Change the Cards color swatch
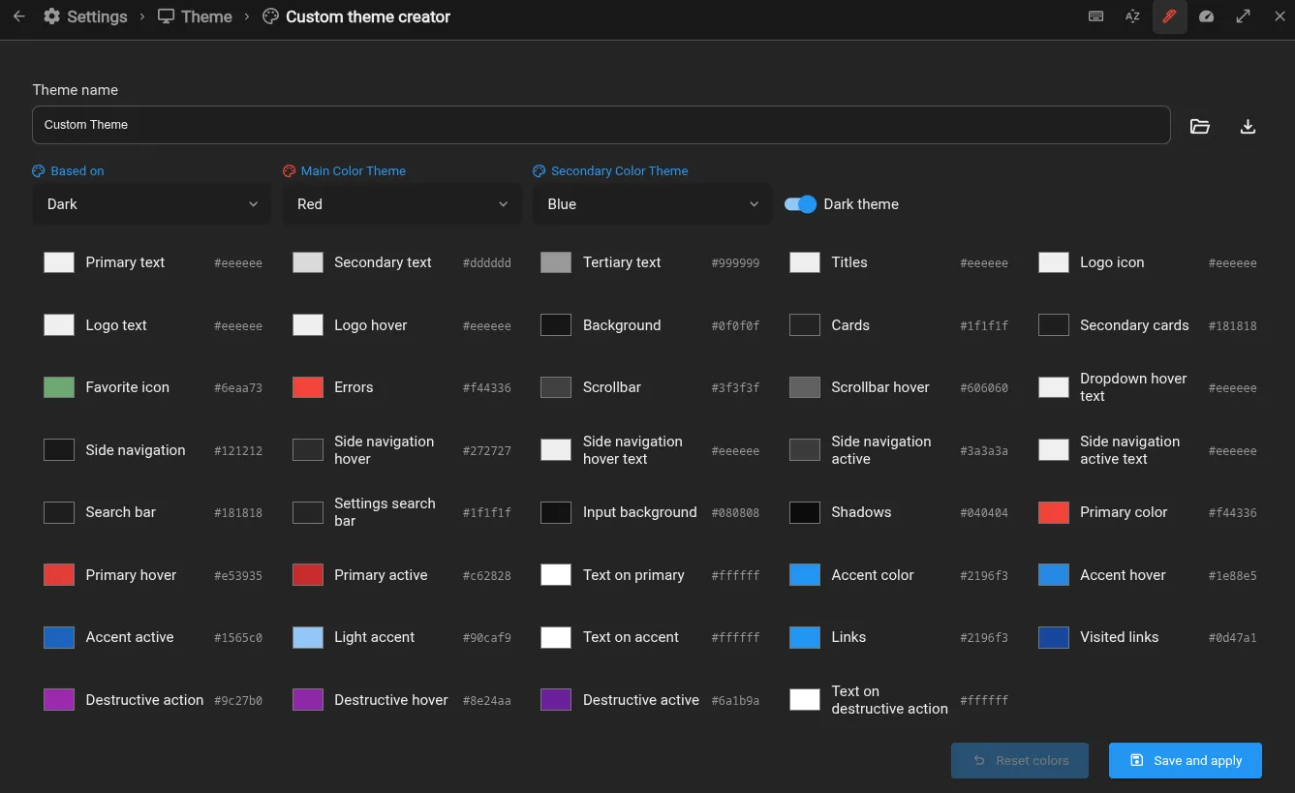The height and width of the screenshot is (793, 1295). coord(805,325)
